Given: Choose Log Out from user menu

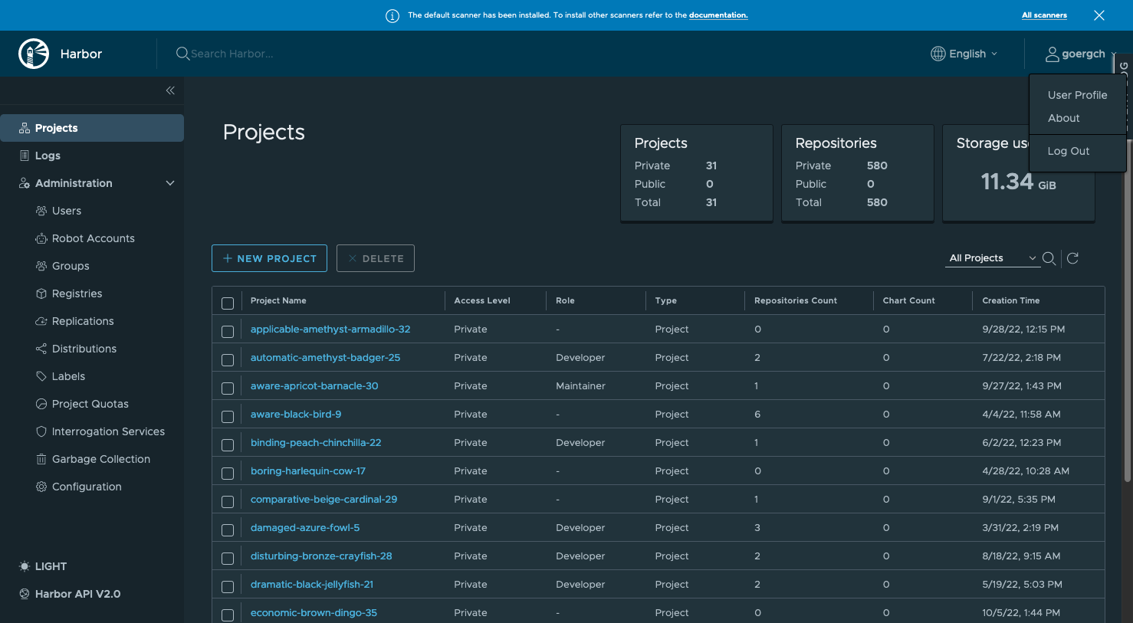Looking at the screenshot, I should [x=1068, y=151].
